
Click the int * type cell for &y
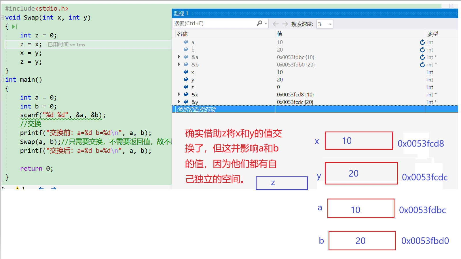(432, 102)
